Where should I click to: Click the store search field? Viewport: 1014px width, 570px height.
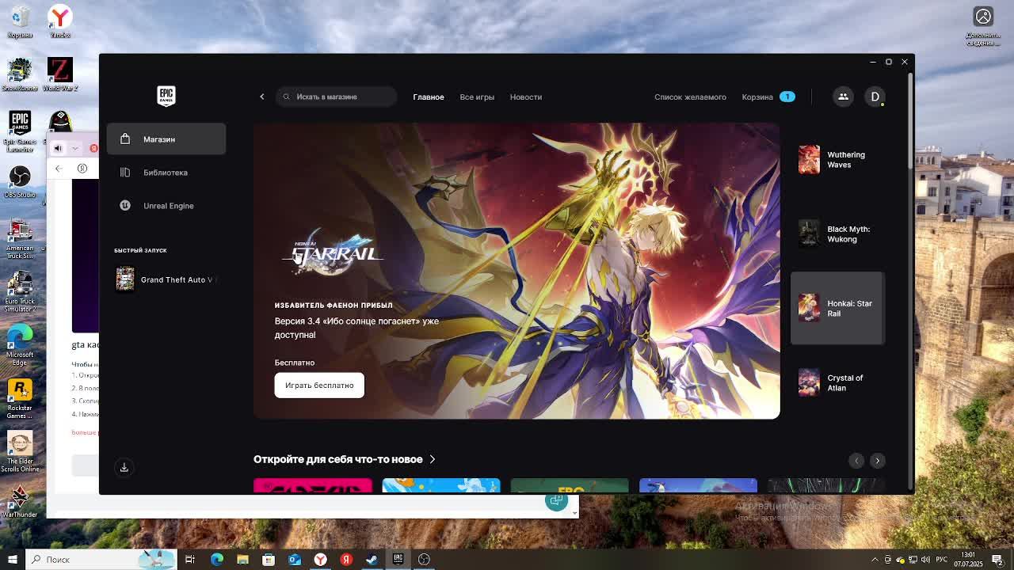pos(336,97)
